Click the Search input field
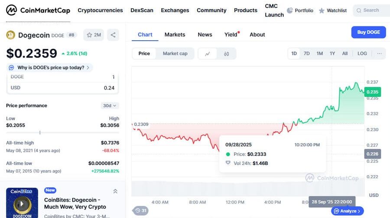 [x=371, y=10]
